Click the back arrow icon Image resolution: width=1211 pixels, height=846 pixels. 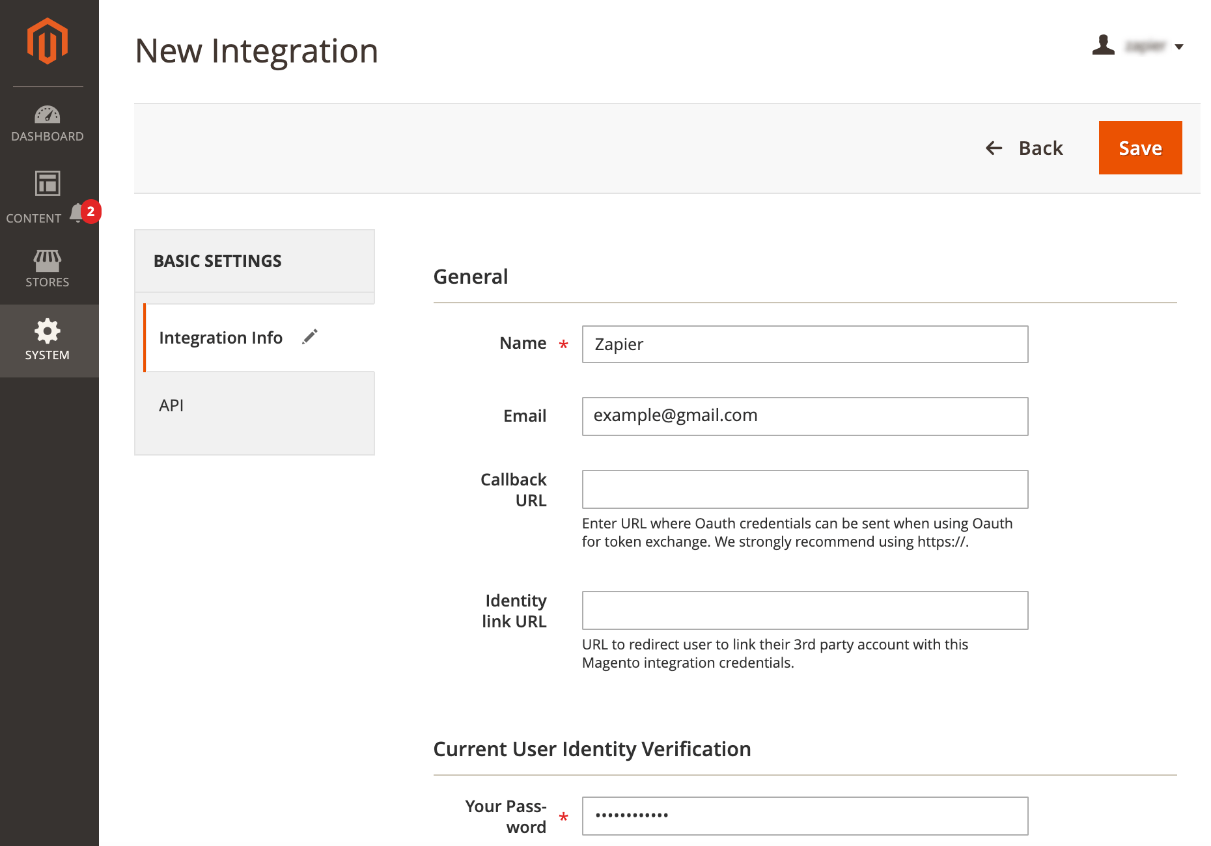(x=993, y=148)
